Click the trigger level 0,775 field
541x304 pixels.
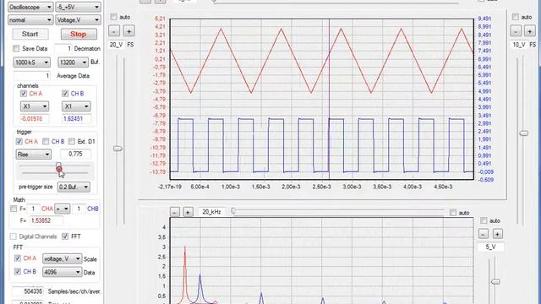75,154
